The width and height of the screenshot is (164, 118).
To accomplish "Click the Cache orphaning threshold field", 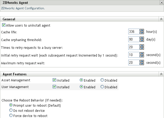I will coord(134,39).
